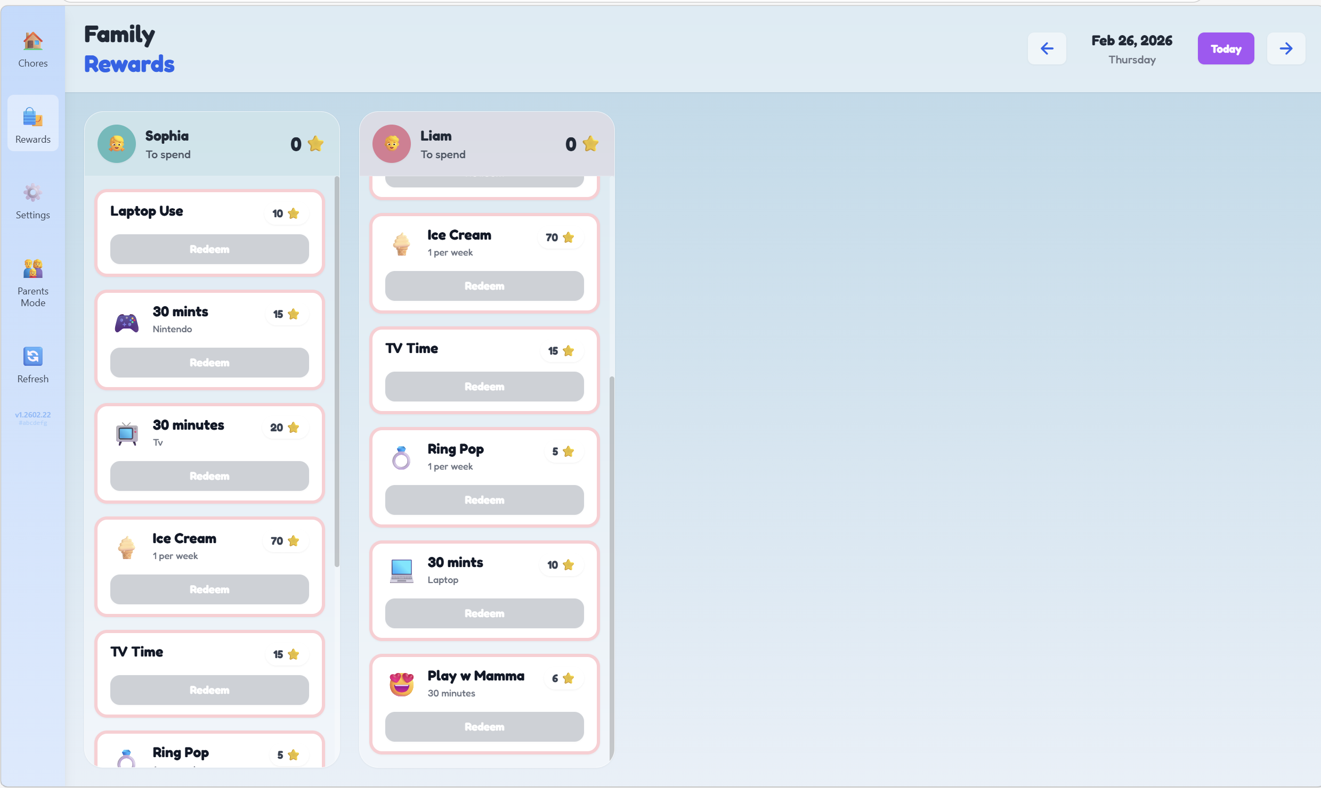Open the Chores house icon
This screenshot has width=1321, height=788.
33,42
